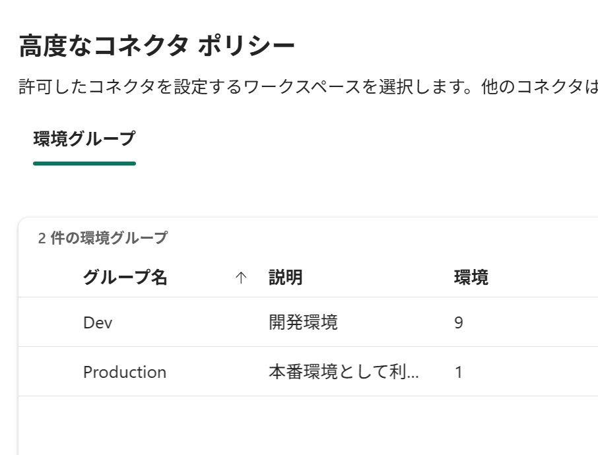Click the truncated 本番環境として利… description
Image resolution: width=598 pixels, height=455 pixels.
[x=343, y=372]
